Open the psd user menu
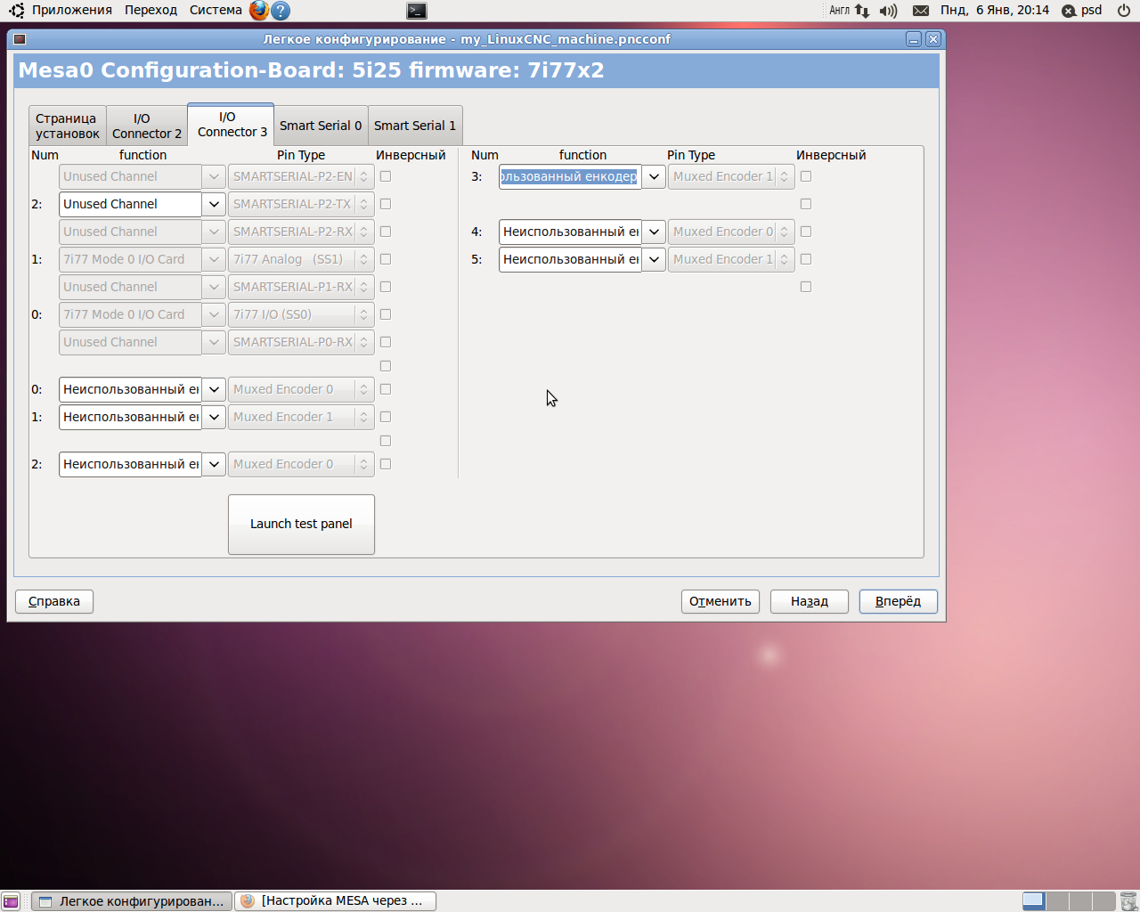This screenshot has width=1140, height=912. pos(1092,11)
